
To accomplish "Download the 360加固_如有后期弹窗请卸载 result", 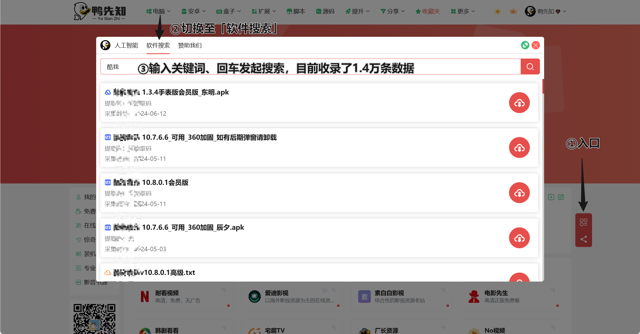I will pyautogui.click(x=519, y=148).
